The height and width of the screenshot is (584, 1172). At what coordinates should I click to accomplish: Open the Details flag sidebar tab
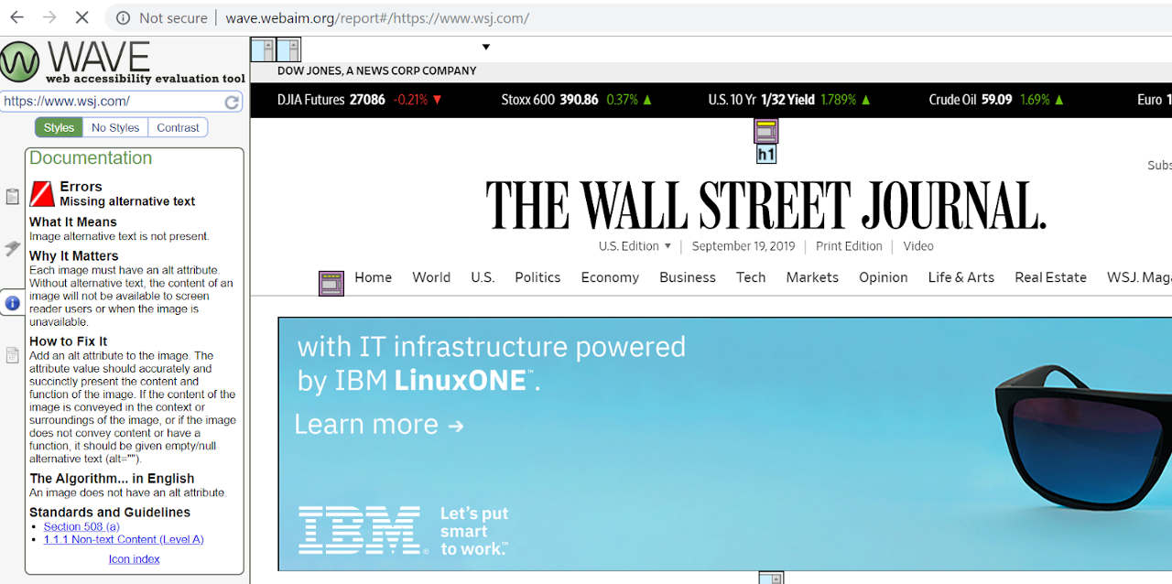tap(12, 248)
